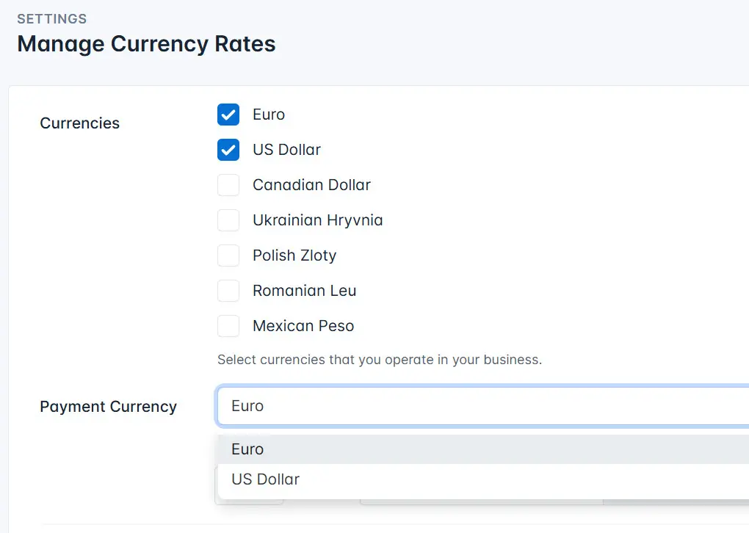Check the Polish Zloty checkbox

(228, 255)
